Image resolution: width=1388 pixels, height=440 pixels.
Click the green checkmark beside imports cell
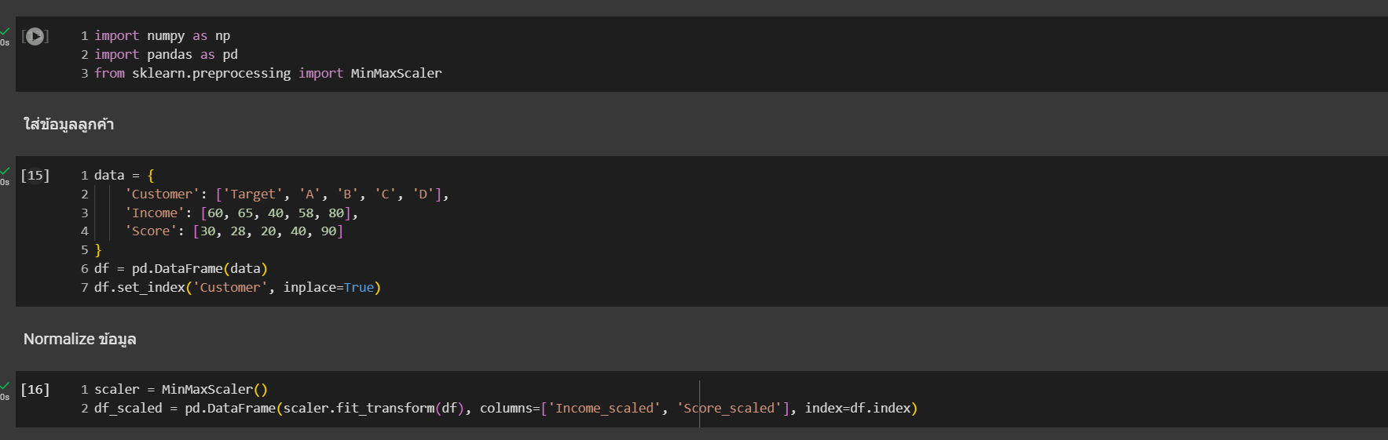point(5,31)
